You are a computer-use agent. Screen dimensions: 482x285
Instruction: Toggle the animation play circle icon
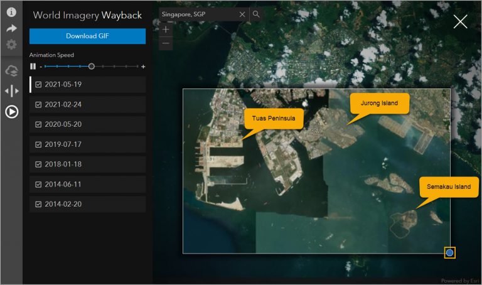click(12, 112)
